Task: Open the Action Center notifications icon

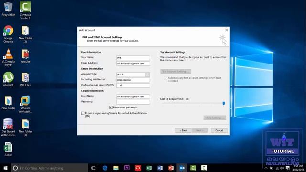Action: tap(288, 168)
